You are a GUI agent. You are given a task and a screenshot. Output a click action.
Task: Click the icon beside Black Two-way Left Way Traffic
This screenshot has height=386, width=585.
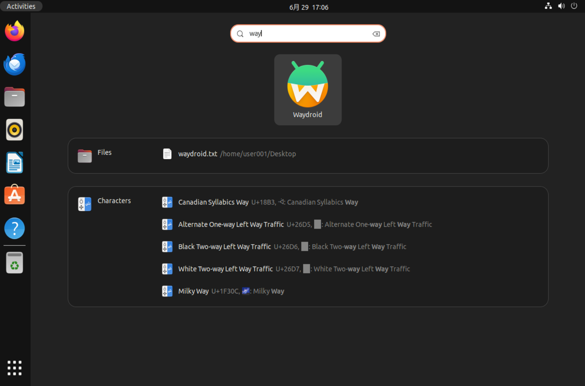click(167, 247)
